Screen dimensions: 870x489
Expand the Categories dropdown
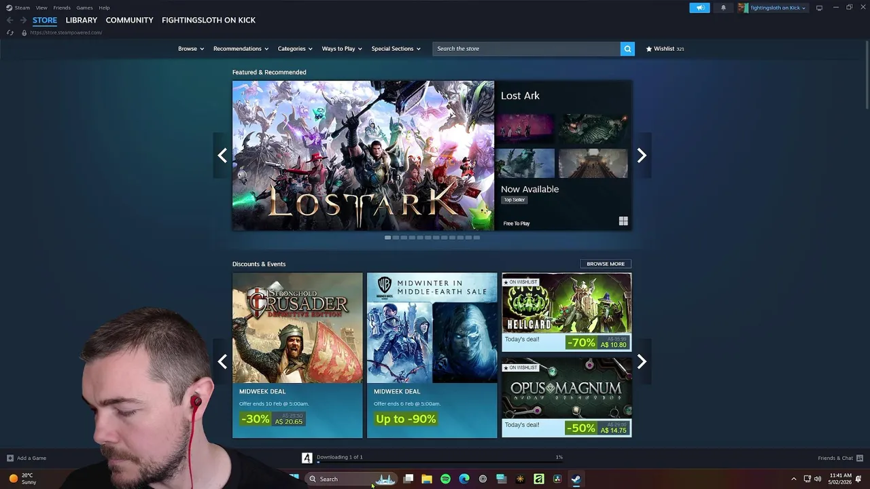click(x=295, y=48)
